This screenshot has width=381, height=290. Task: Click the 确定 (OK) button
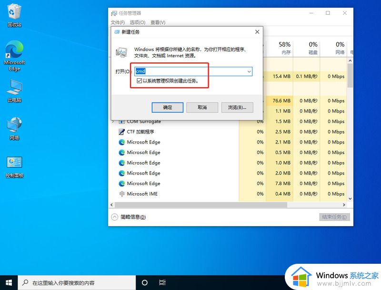click(168, 107)
